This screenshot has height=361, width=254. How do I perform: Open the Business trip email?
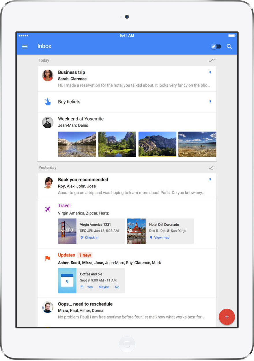(127, 79)
